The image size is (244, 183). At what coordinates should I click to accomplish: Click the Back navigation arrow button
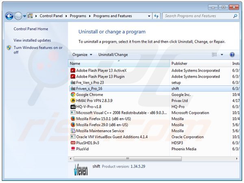pyautogui.click(x=9, y=16)
